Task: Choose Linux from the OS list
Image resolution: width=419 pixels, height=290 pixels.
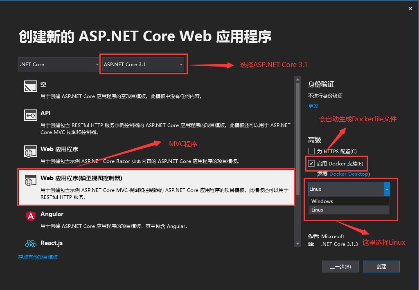Action: pyautogui.click(x=349, y=210)
